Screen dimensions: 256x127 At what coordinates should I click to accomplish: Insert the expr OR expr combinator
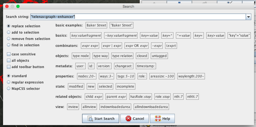coord(136,46)
